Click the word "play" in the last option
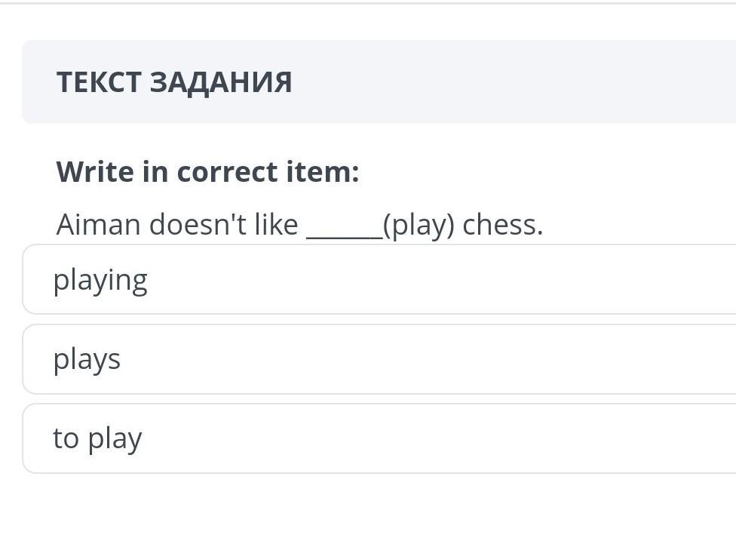 (115, 440)
